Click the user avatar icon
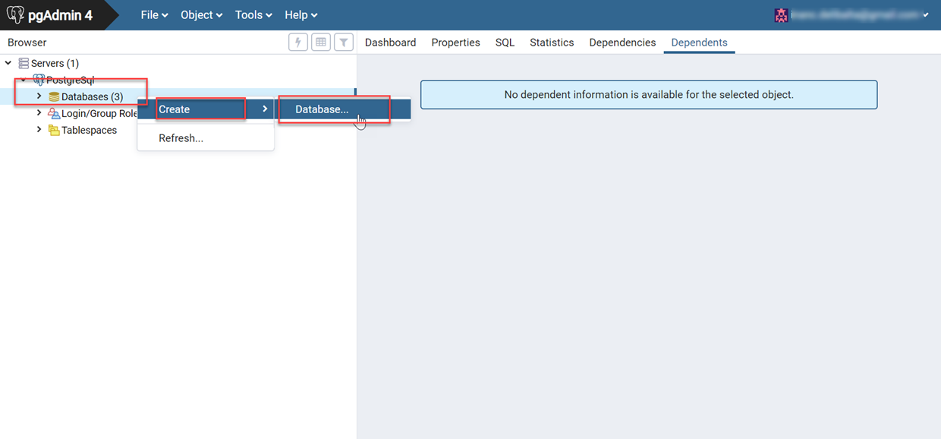The width and height of the screenshot is (941, 439). (x=781, y=15)
